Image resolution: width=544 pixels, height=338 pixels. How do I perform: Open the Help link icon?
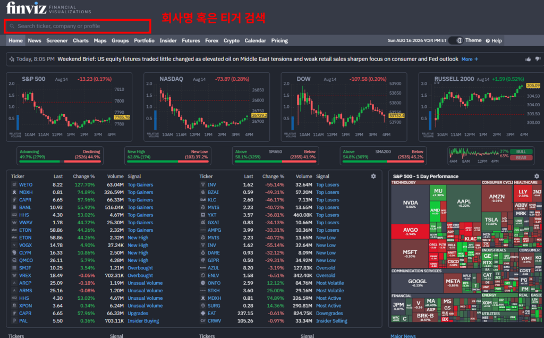click(488, 40)
